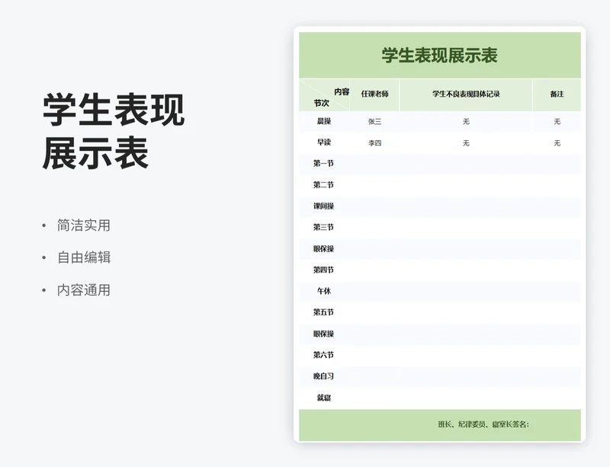Click the 就寝 row label
This screenshot has width=610, height=467.
tap(323, 398)
